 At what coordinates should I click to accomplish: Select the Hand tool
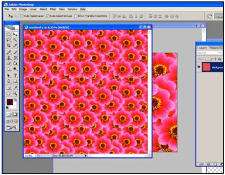[9, 94]
